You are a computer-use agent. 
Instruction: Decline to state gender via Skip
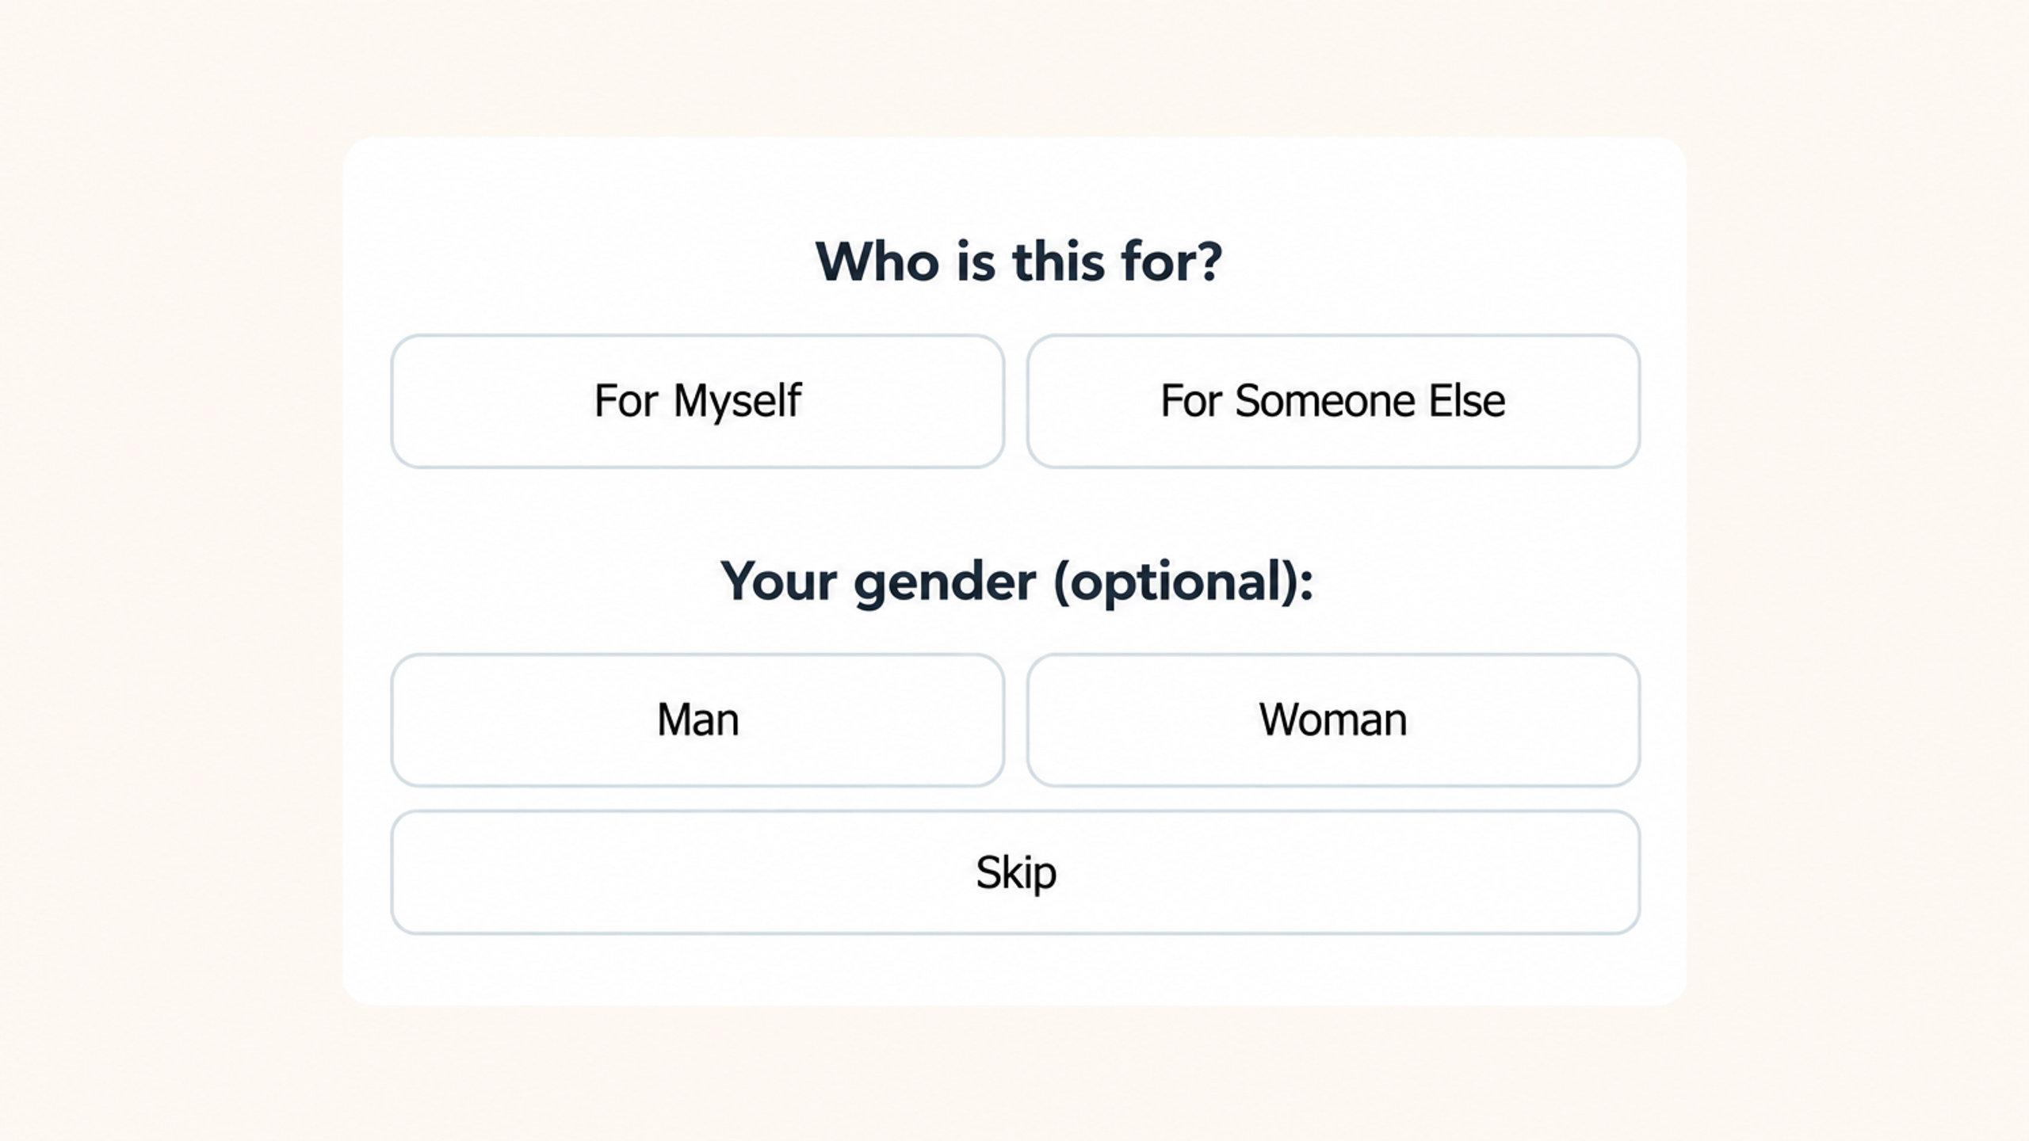click(x=1015, y=872)
